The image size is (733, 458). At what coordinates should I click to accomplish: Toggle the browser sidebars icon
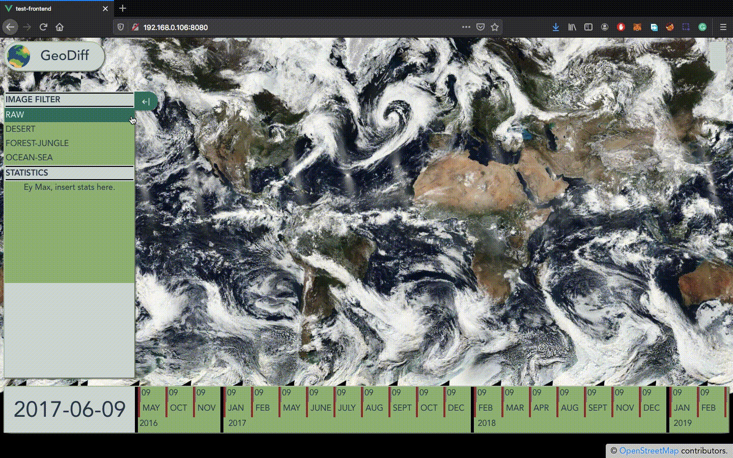(588, 27)
